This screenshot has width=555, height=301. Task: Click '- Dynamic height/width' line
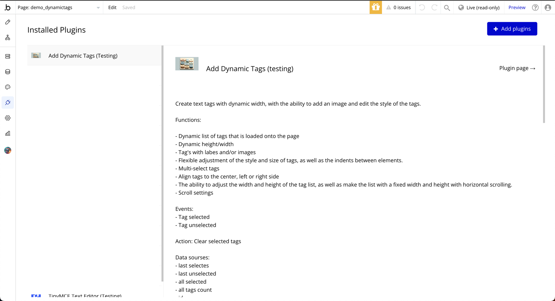pos(204,144)
